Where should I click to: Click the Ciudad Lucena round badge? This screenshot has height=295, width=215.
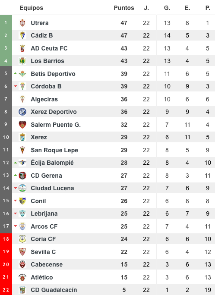pyautogui.click(x=22, y=188)
